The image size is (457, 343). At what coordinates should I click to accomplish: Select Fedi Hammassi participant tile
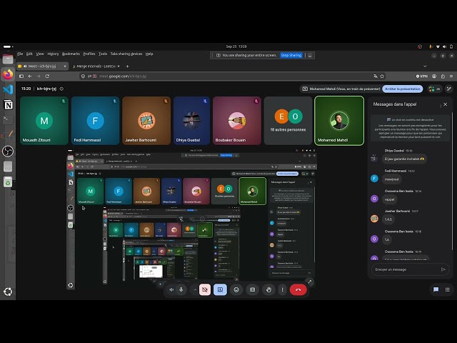pos(95,121)
